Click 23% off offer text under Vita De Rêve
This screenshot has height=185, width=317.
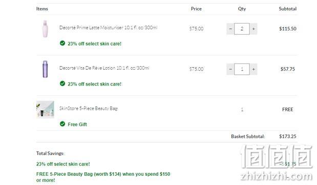point(94,84)
